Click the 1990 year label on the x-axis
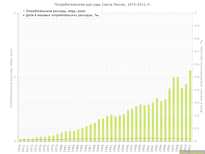 [103, 148]
